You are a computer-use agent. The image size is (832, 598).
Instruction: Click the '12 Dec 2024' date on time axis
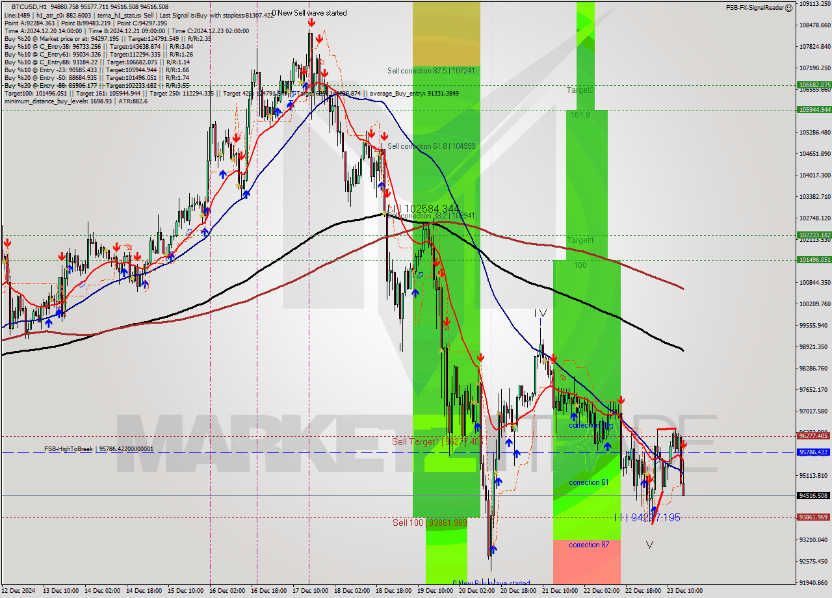point(18,591)
